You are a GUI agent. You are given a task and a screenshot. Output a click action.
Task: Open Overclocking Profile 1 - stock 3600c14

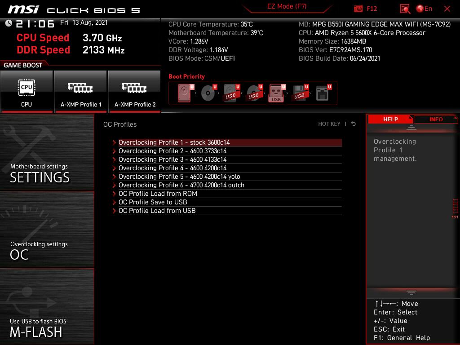coord(230,142)
